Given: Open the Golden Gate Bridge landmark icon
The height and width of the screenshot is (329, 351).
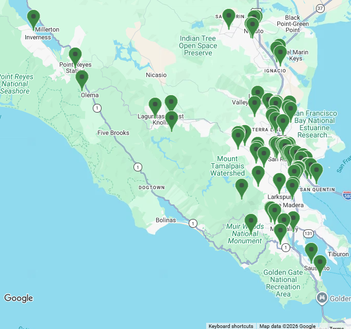Looking at the screenshot, I should click(322, 298).
